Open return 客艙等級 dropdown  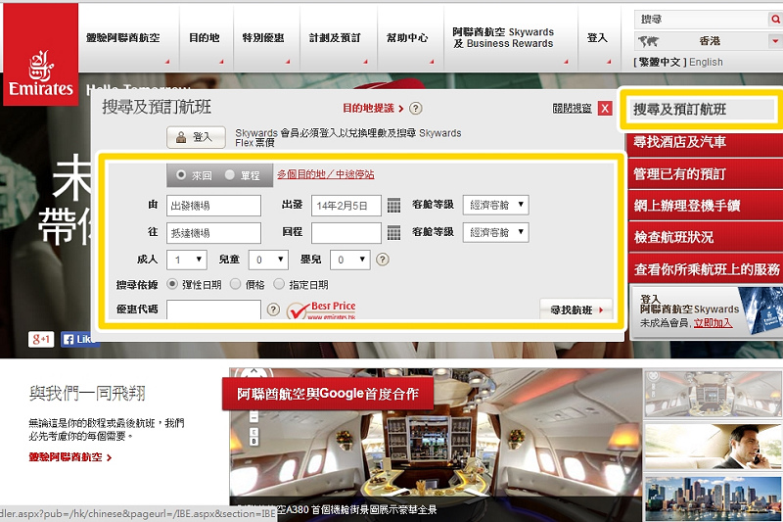point(496,232)
